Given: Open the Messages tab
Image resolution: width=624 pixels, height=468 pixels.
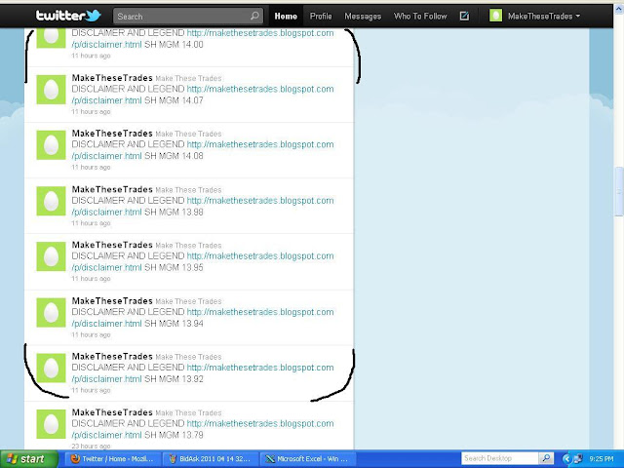Looking at the screenshot, I should point(363,17).
